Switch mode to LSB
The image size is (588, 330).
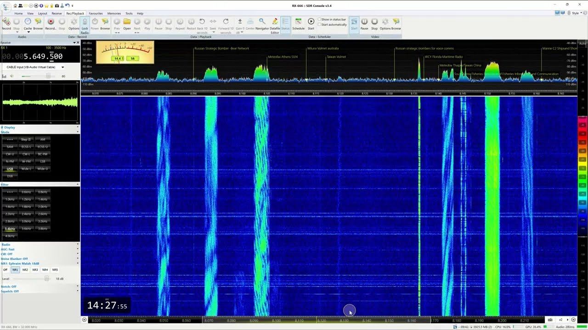coord(43,161)
